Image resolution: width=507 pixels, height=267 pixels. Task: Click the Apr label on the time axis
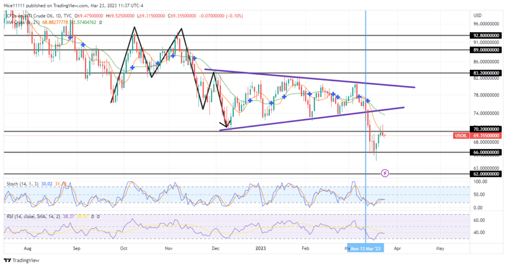point(398,248)
